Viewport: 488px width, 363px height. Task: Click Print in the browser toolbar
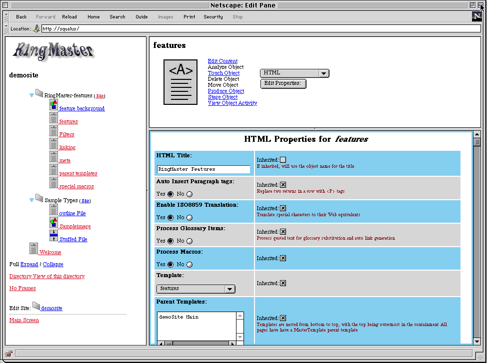pos(189,17)
